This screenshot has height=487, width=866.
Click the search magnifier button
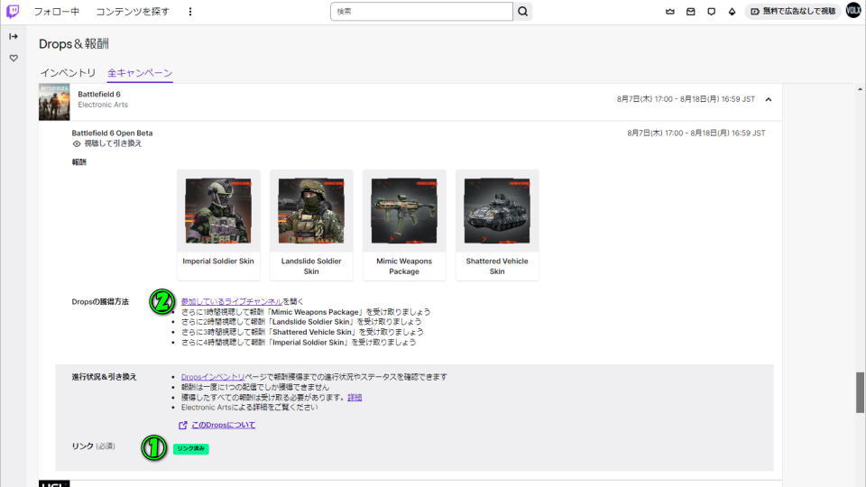pos(522,12)
